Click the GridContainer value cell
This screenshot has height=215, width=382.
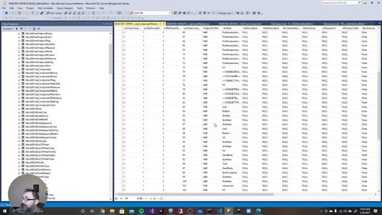[232, 173]
